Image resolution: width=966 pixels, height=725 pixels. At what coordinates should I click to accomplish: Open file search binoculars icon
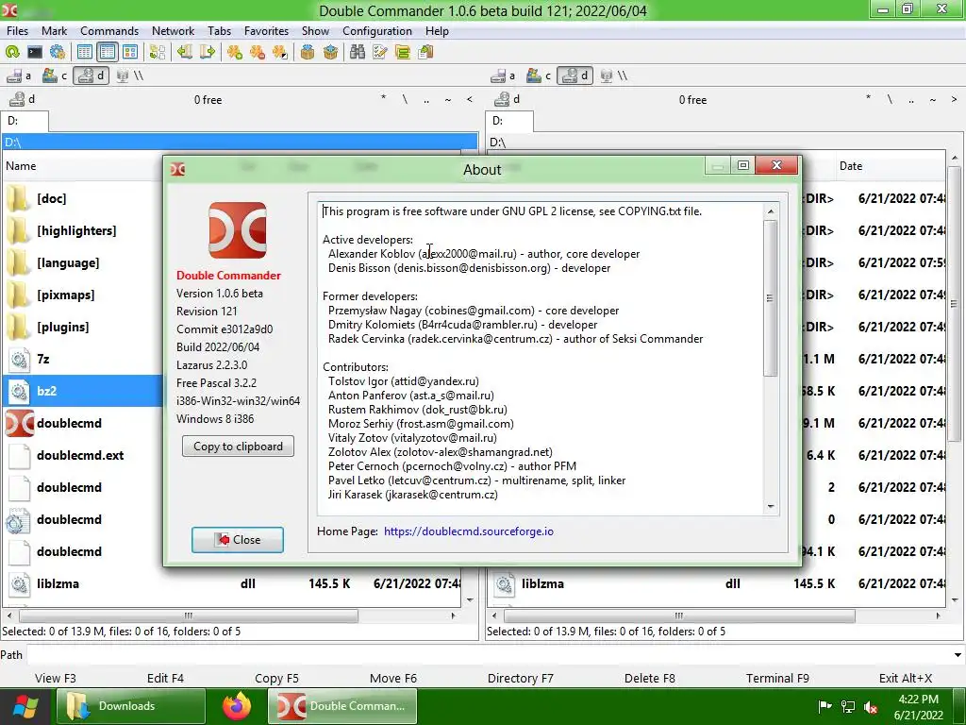pyautogui.click(x=358, y=53)
